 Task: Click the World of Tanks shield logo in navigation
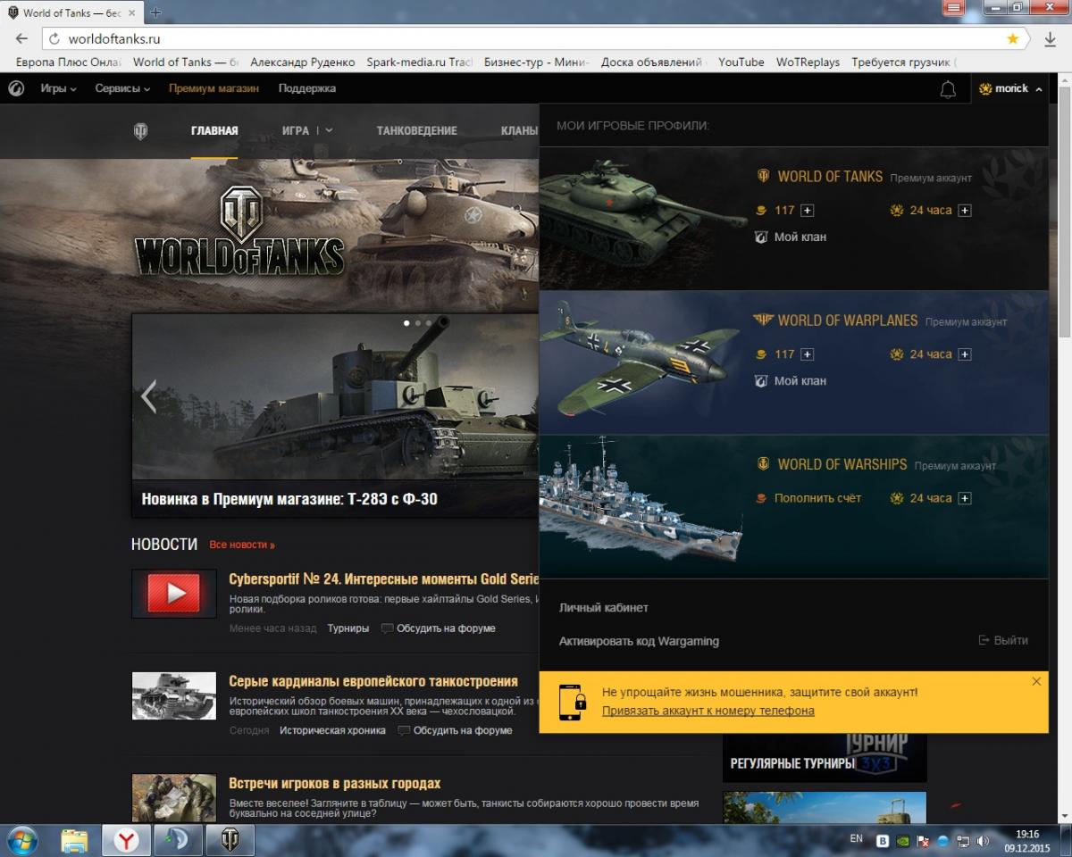[x=140, y=131]
